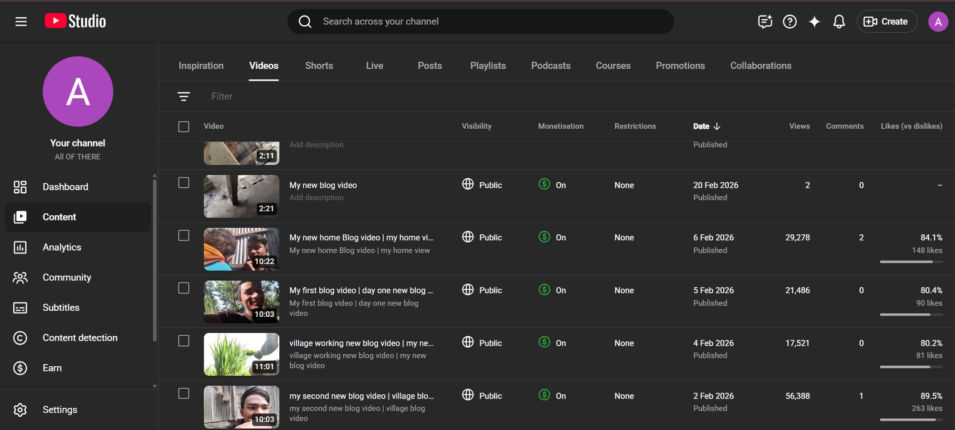
Task: Switch to the Shorts tab
Action: pos(319,66)
